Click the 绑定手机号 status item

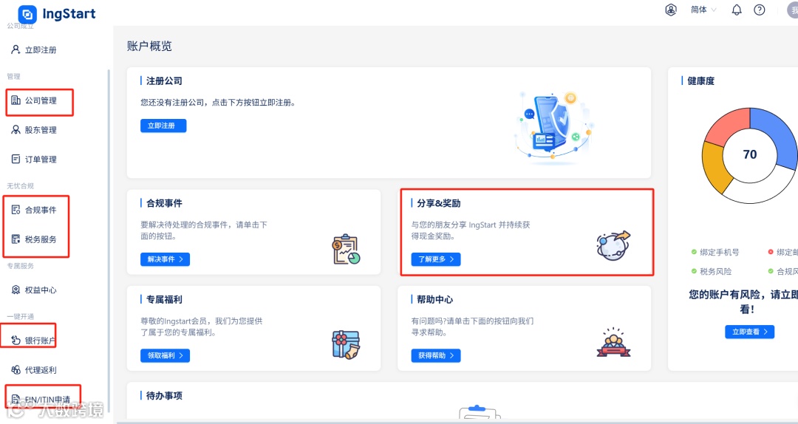click(715, 252)
